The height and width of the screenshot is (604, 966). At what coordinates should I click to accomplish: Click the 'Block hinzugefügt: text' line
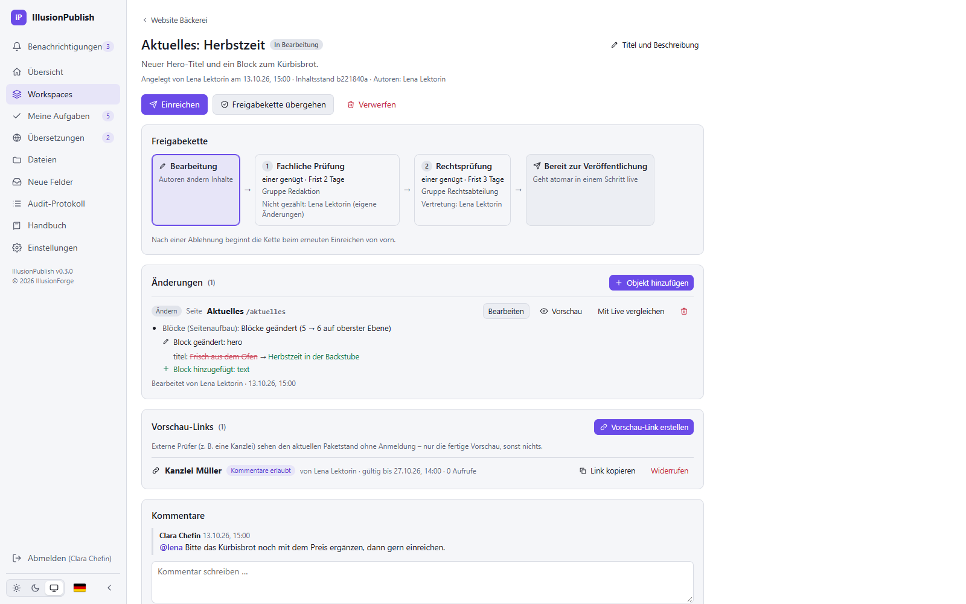click(x=211, y=369)
